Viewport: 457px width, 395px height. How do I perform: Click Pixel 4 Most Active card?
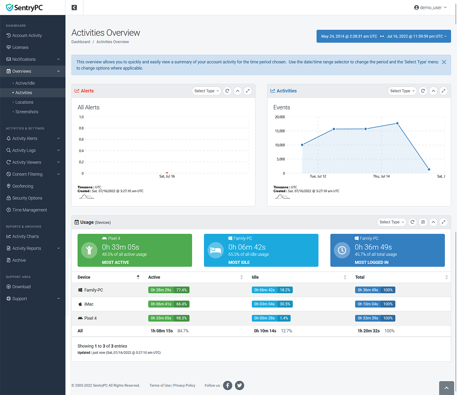[135, 250]
